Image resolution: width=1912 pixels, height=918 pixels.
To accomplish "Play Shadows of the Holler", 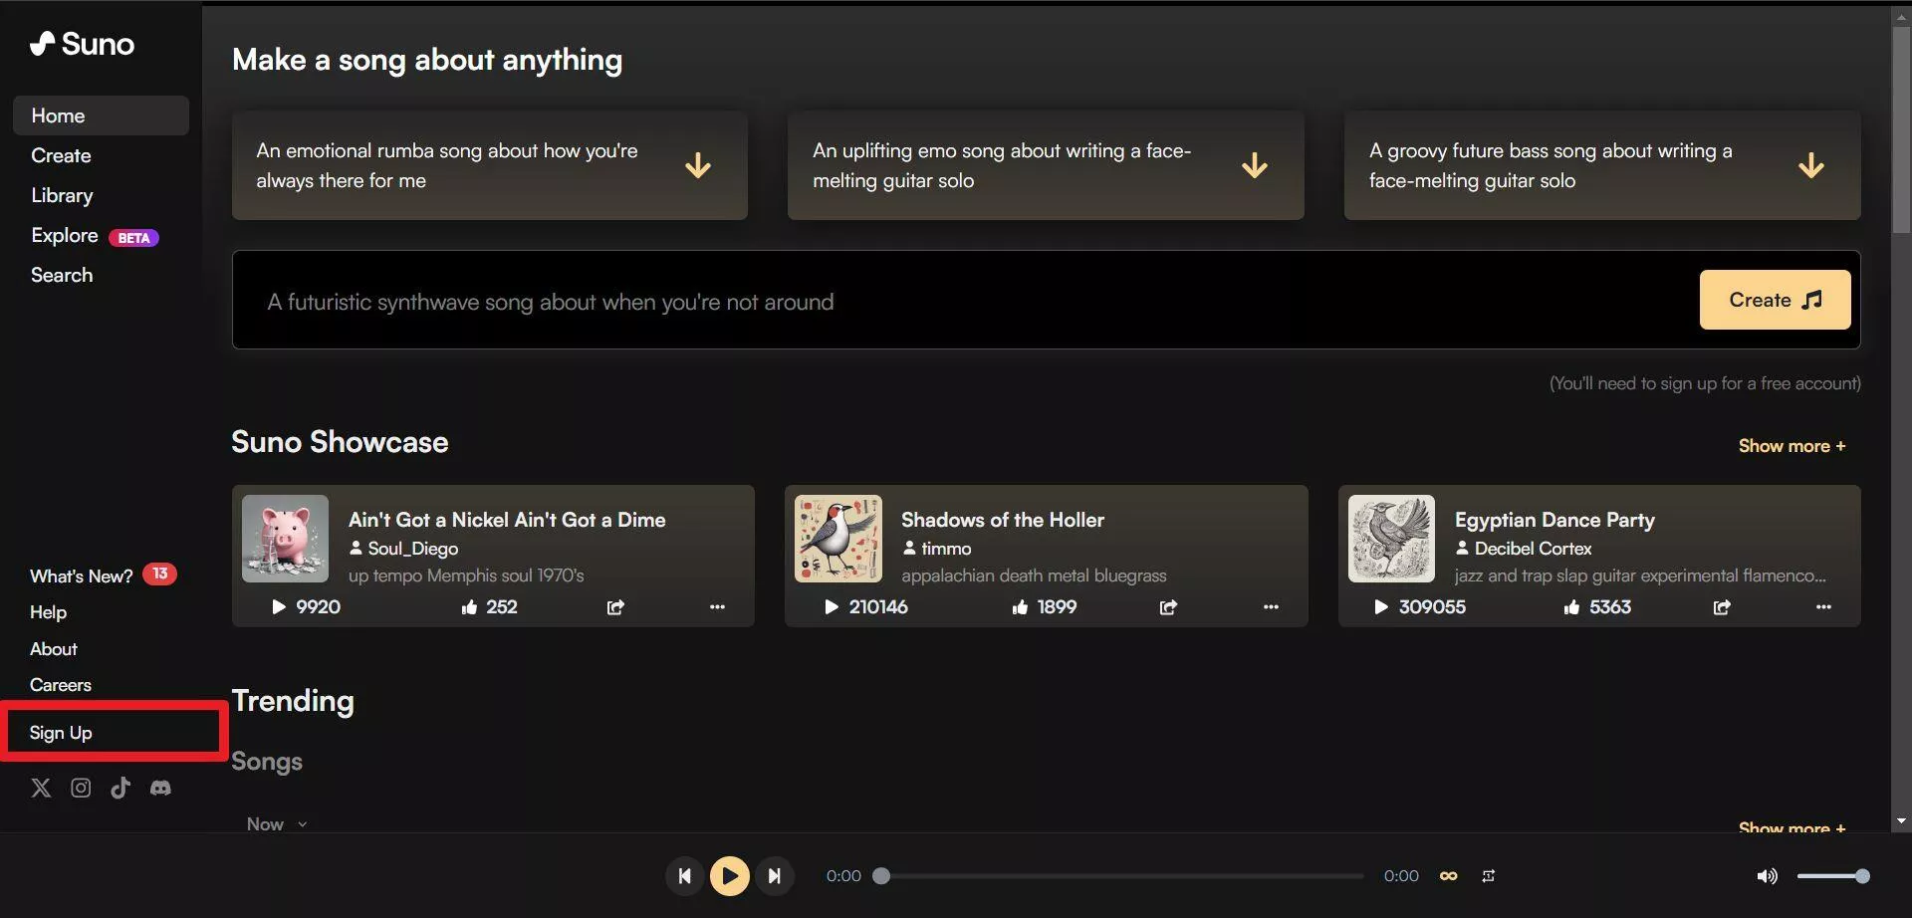I will click(832, 607).
